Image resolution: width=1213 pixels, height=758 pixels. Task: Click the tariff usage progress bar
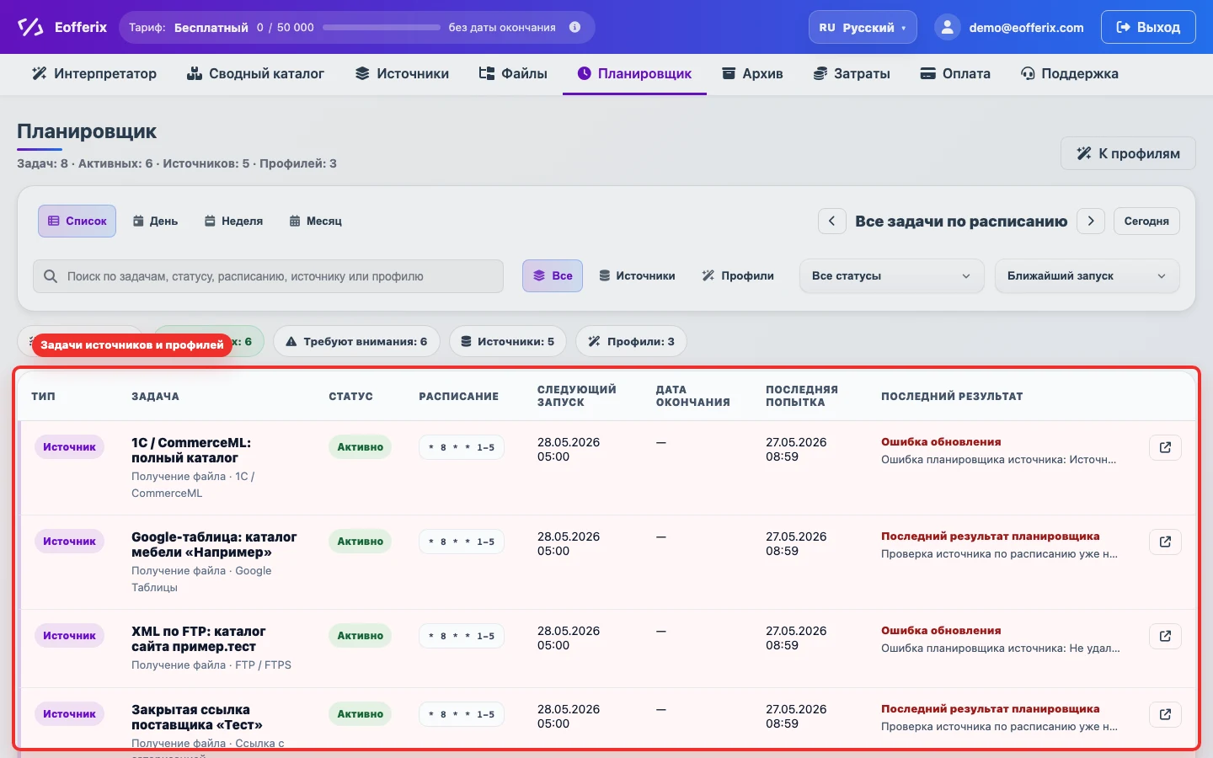[x=382, y=27]
